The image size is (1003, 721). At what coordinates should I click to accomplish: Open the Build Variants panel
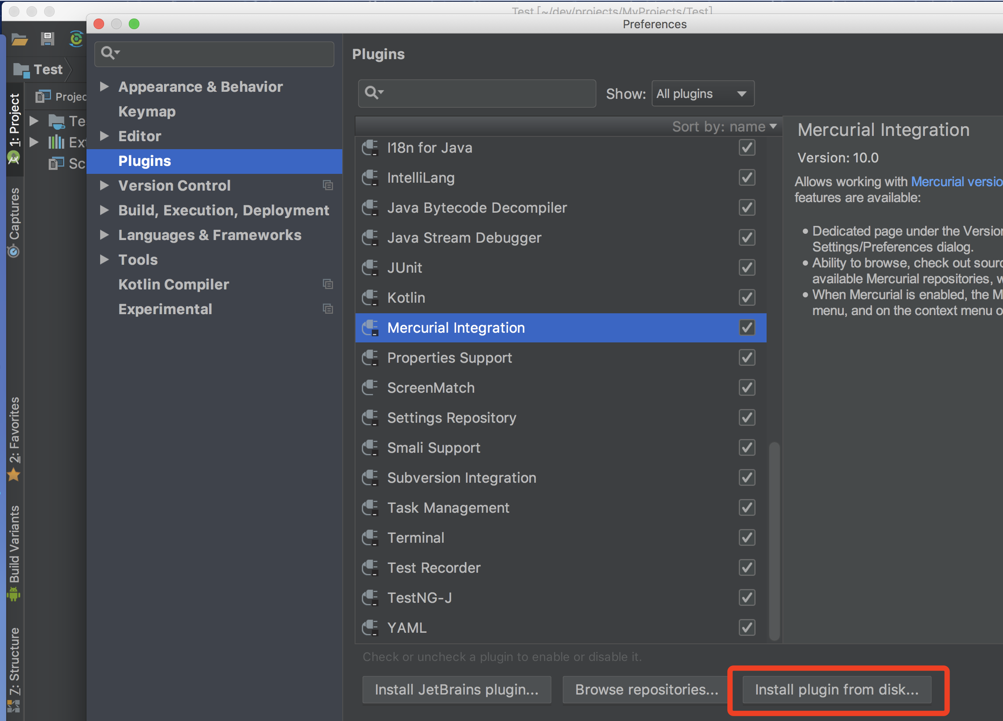click(x=15, y=548)
